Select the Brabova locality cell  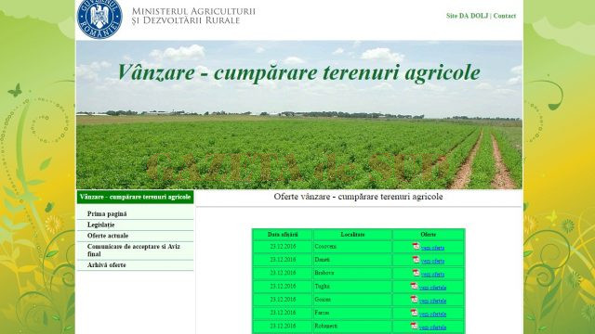click(x=352, y=273)
